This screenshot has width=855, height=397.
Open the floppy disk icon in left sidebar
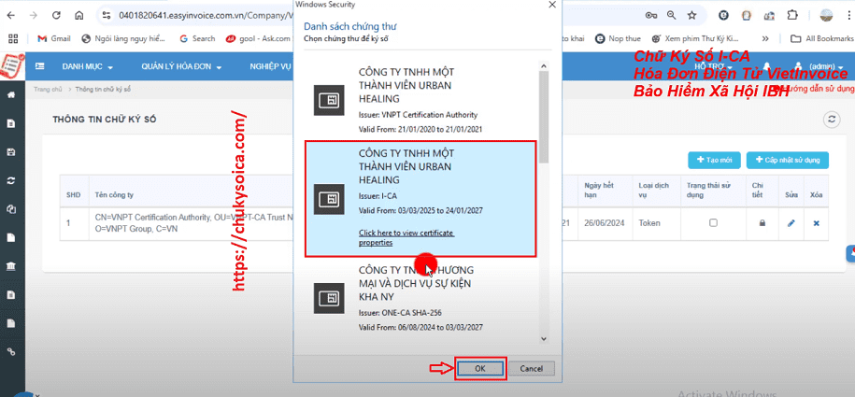(x=11, y=152)
